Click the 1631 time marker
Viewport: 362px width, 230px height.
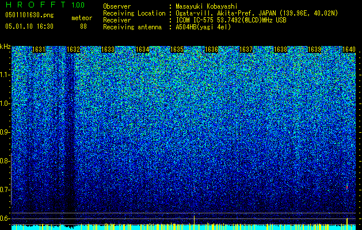coord(39,49)
